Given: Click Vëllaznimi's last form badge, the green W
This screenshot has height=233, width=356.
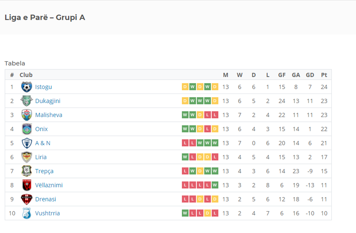Looking at the screenshot, I should point(215,185).
